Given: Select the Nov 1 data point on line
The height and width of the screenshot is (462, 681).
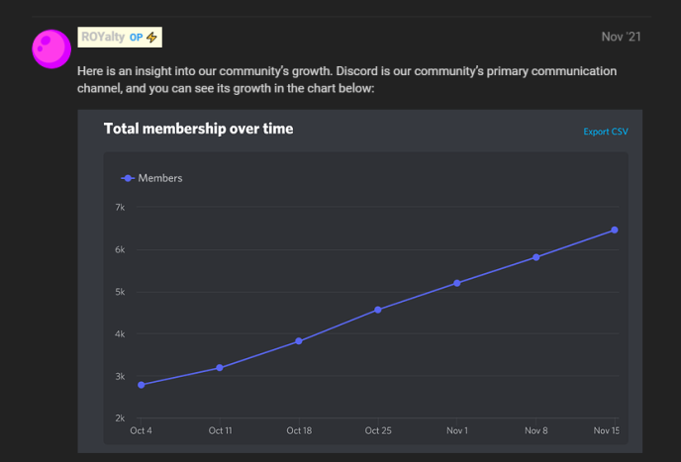Looking at the screenshot, I should click(457, 283).
